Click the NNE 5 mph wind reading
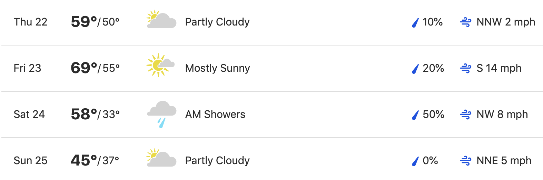 tap(504, 160)
